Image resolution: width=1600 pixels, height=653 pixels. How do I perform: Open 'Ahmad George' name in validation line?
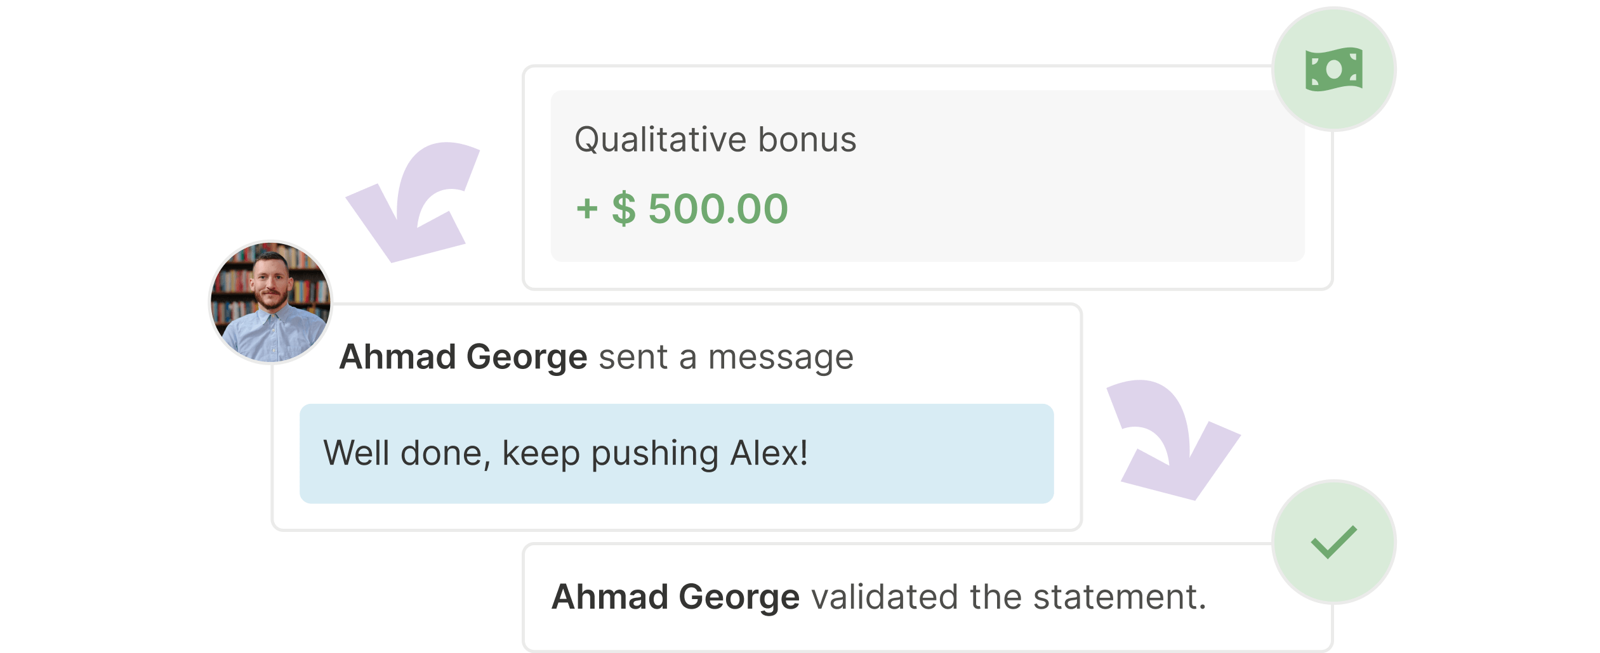point(675,597)
